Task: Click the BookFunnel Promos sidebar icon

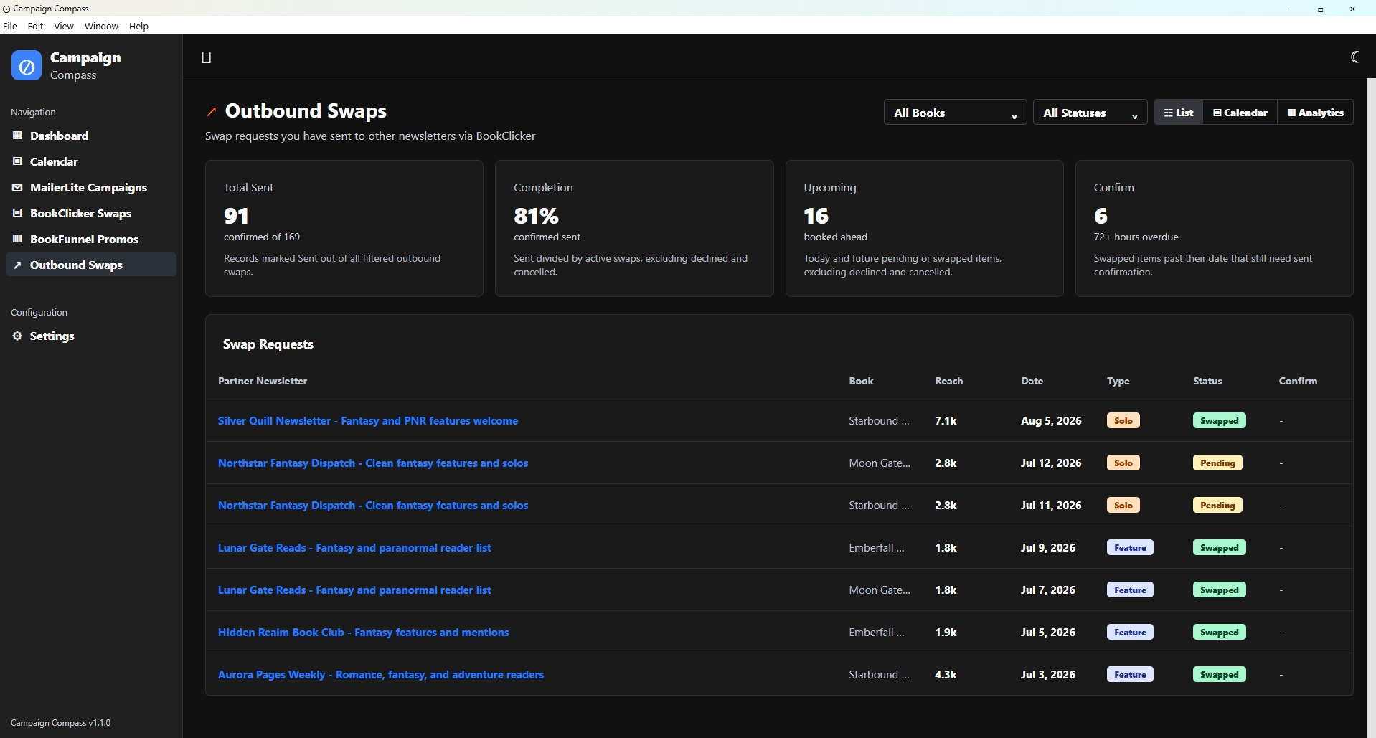Action: click(17, 239)
